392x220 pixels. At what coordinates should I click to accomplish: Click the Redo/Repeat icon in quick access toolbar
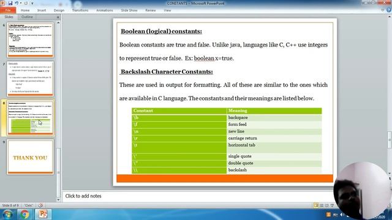click(x=26, y=3)
